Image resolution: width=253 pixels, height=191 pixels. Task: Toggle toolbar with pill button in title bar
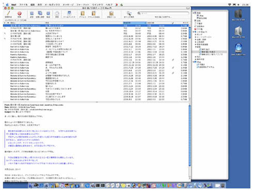coord(188,8)
